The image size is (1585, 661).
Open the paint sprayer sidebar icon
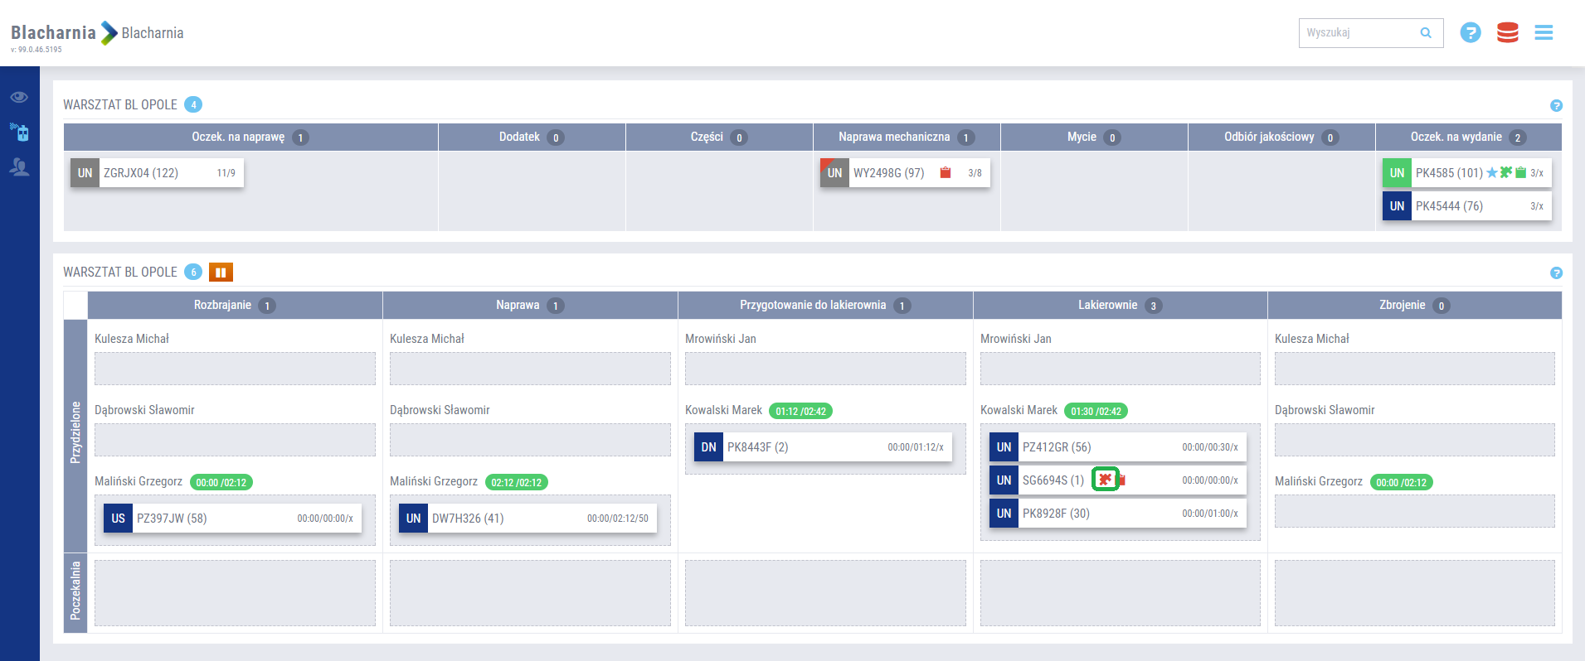click(19, 132)
